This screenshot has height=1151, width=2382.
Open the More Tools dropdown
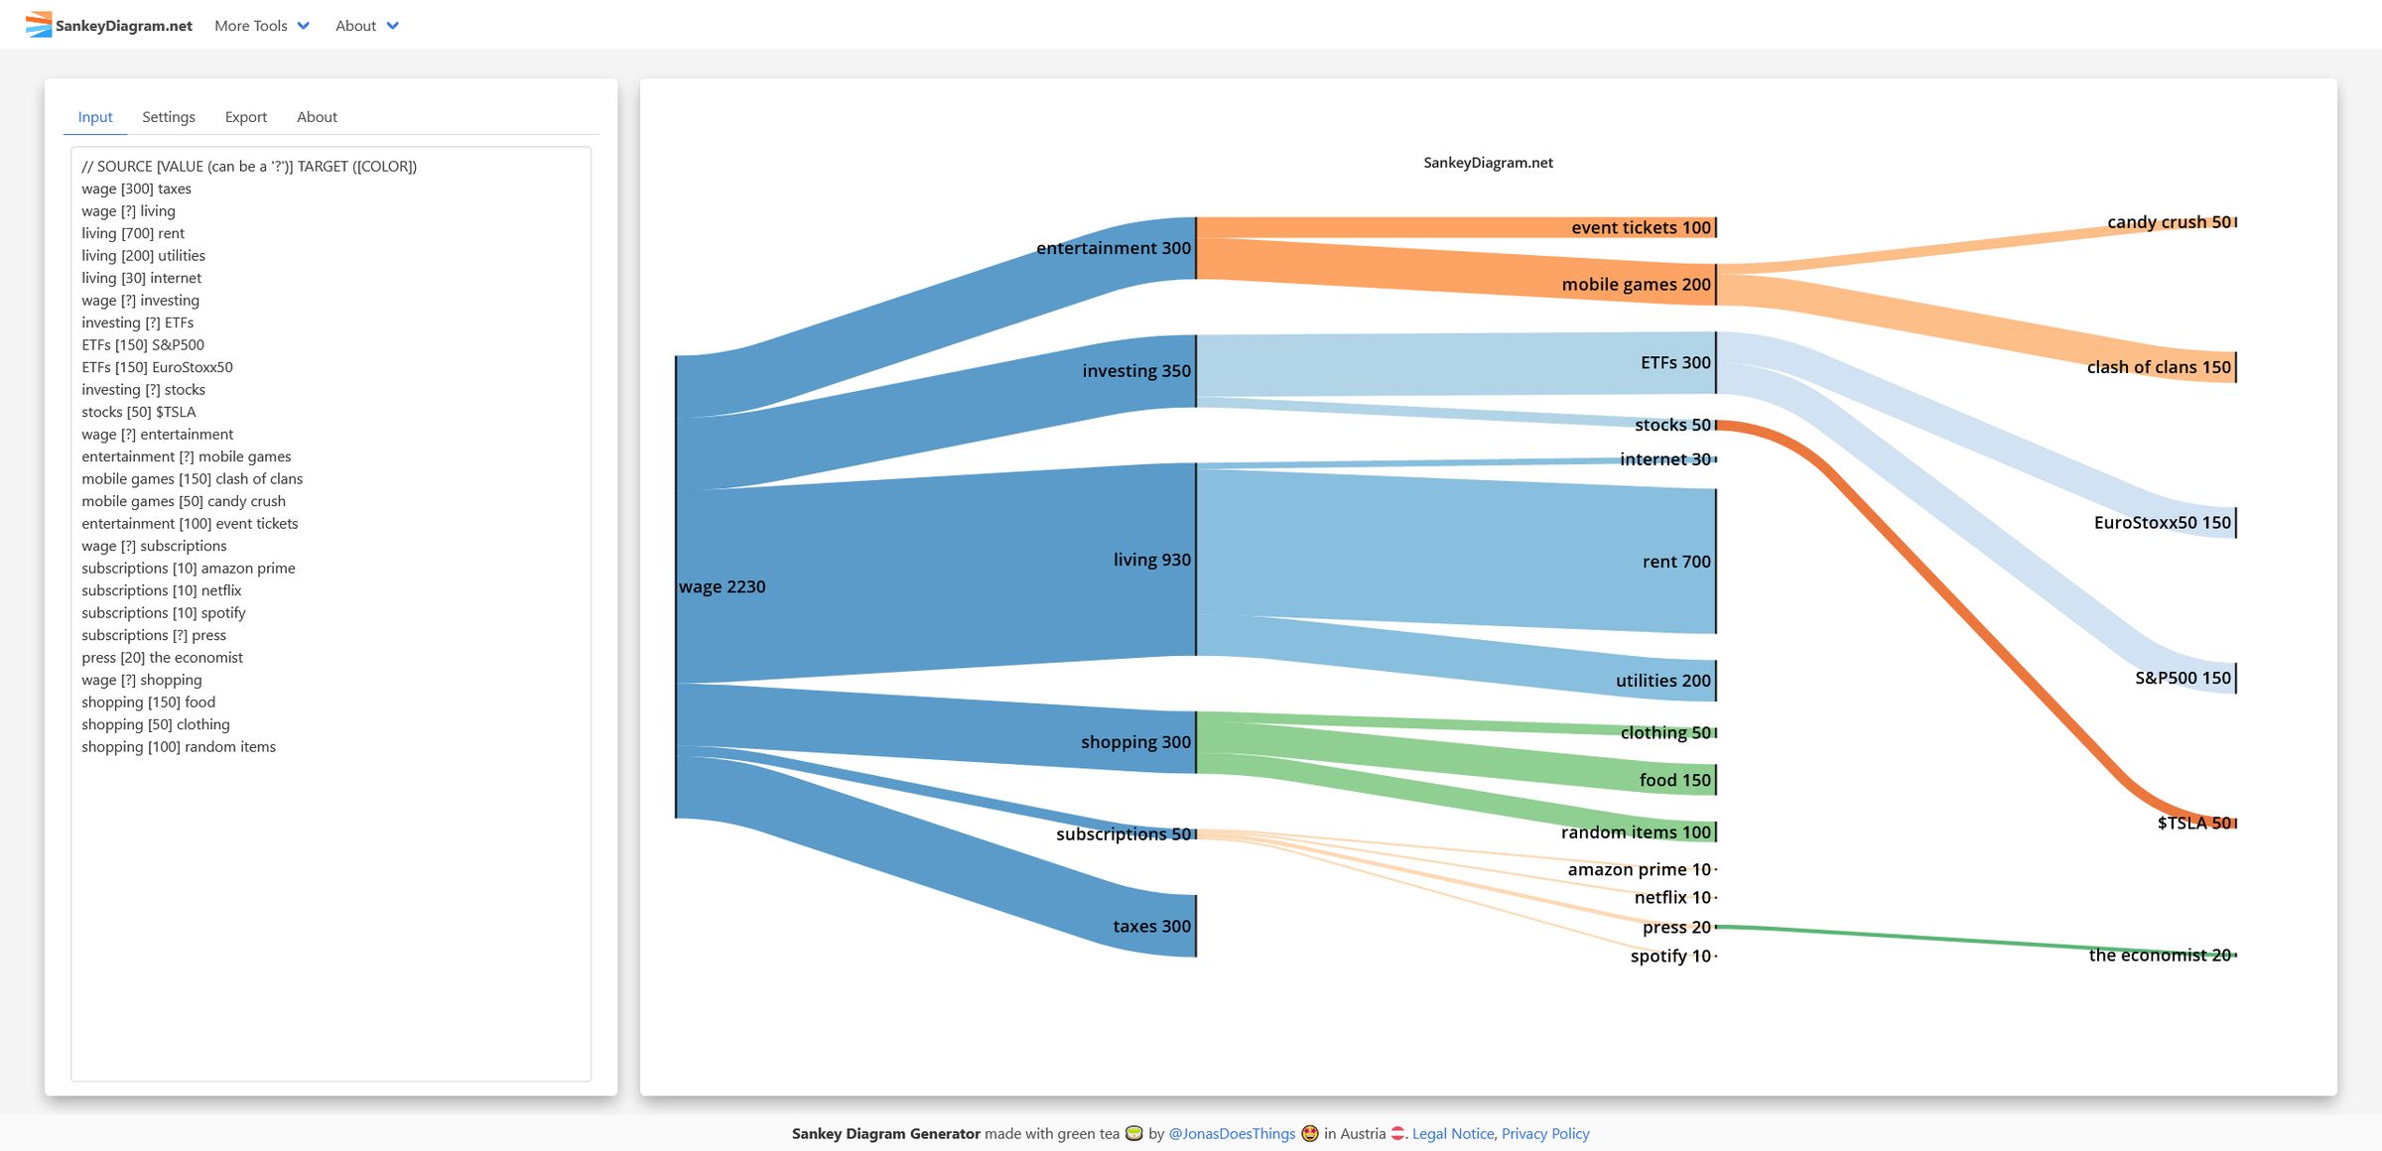(x=250, y=25)
